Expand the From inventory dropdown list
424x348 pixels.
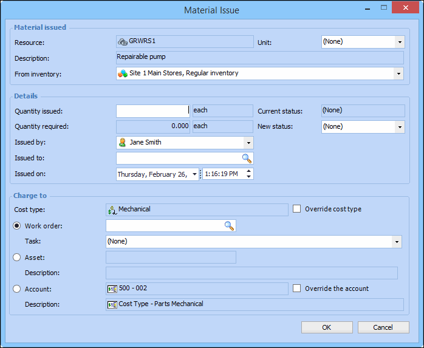pos(398,73)
